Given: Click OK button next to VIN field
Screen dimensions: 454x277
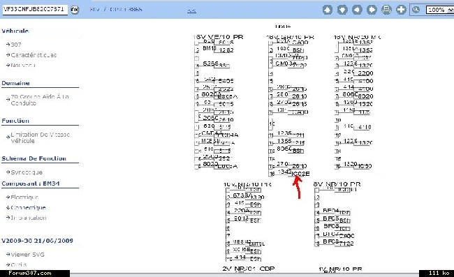Looking at the screenshot, I should [75, 10].
